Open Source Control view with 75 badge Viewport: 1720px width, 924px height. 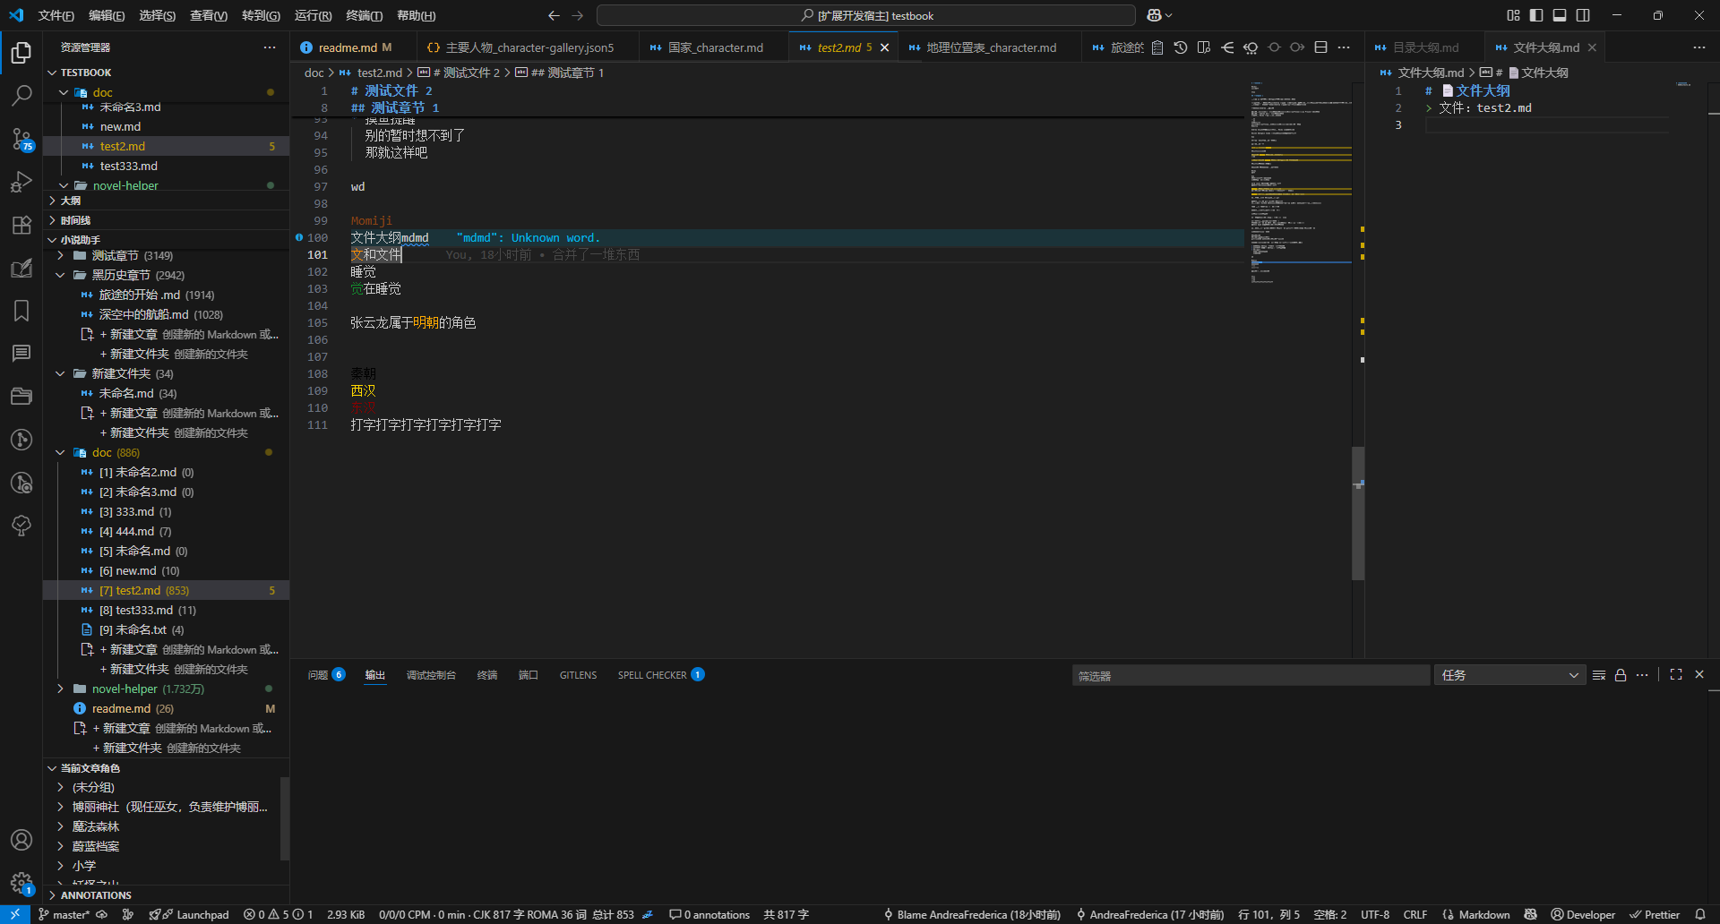[21, 139]
